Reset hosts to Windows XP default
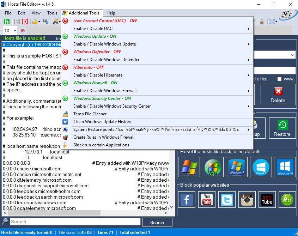The image size is (298, 236). click(x=189, y=167)
